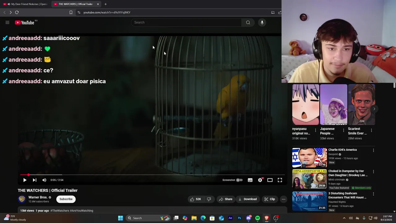Open Discord from taskbar
The width and height of the screenshot is (396, 223).
pyautogui.click(x=248, y=218)
